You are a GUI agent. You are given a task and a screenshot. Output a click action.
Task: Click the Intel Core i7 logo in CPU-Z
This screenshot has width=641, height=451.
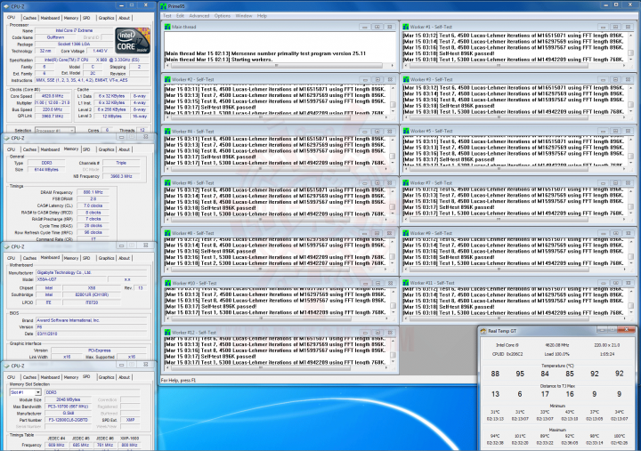(133, 41)
